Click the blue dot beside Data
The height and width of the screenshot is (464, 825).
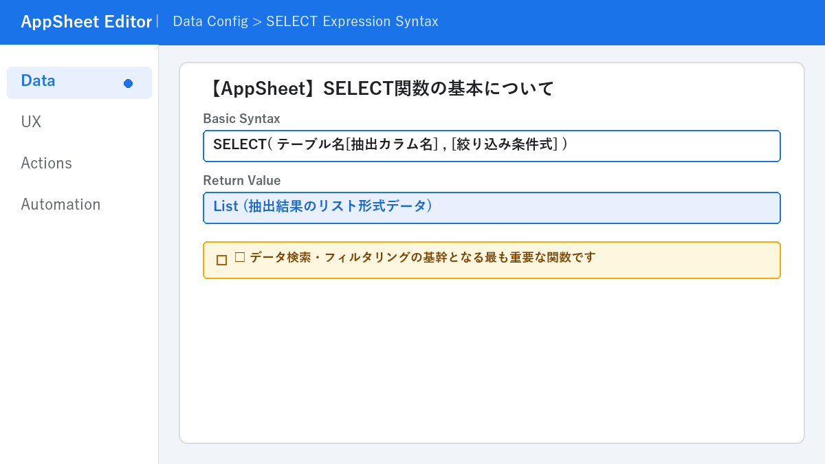128,83
